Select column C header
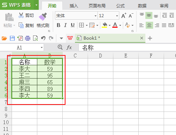Image resolution: width=176 pixels, height=135 pixels. 75,55
